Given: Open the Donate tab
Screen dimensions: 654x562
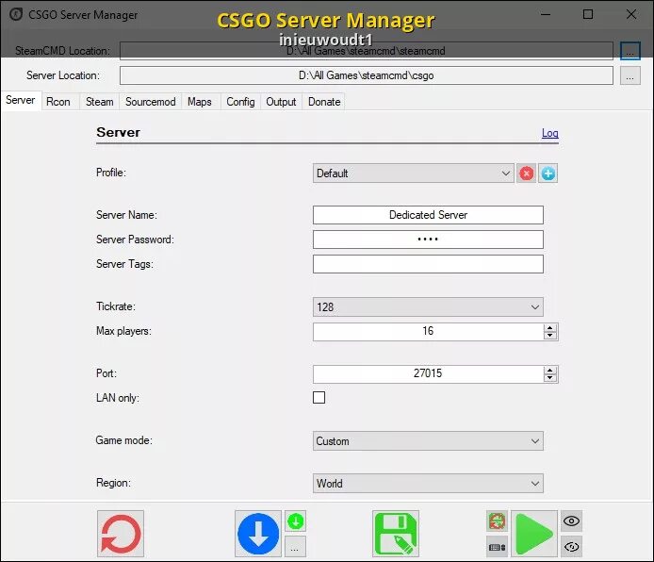Looking at the screenshot, I should pyautogui.click(x=324, y=102).
